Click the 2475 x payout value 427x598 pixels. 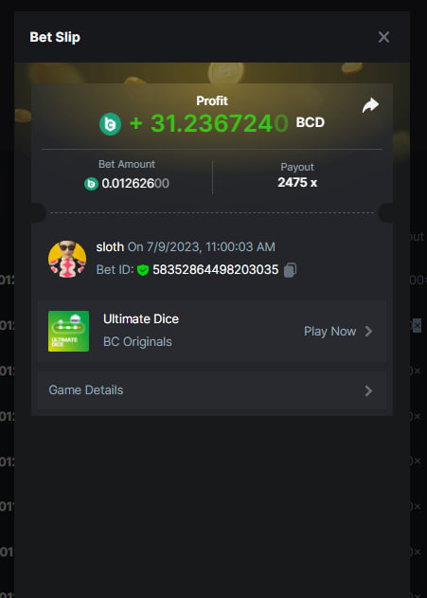pos(297,183)
